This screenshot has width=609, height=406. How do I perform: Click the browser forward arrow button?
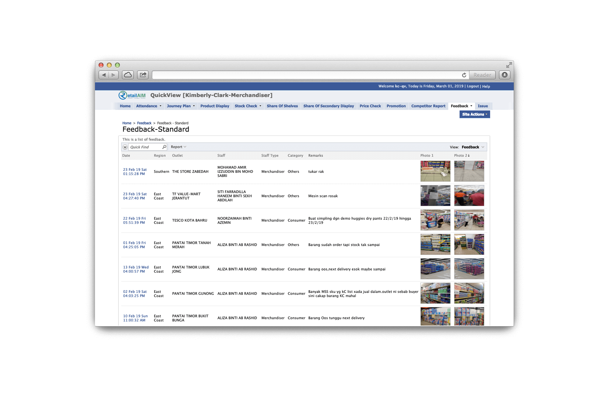click(113, 75)
